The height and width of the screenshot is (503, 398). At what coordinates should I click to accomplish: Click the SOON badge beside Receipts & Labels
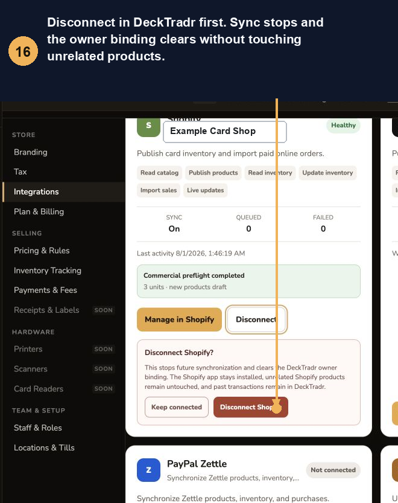point(103,310)
